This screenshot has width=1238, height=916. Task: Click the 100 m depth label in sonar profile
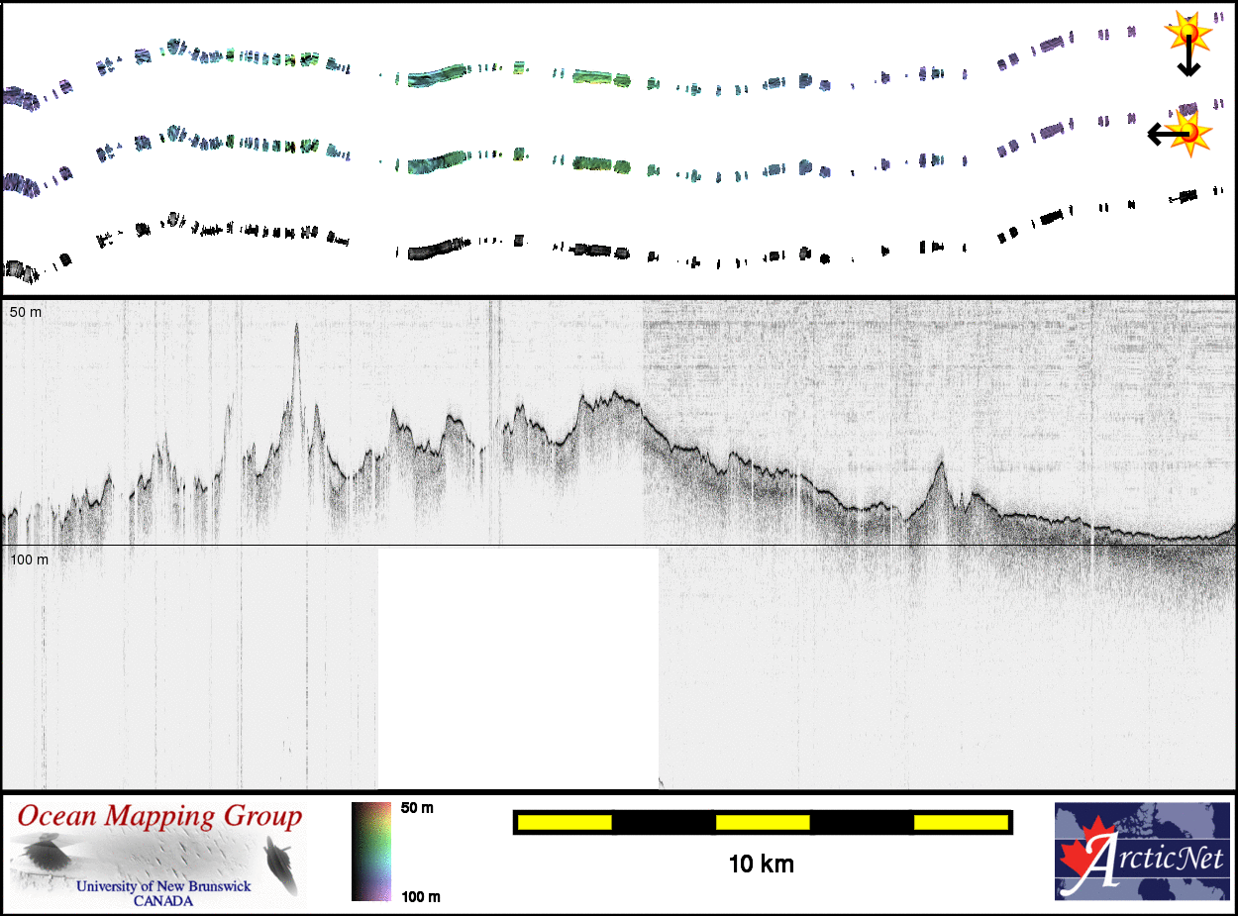click(30, 560)
